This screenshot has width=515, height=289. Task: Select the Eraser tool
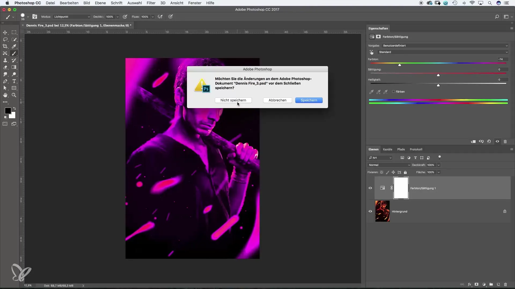point(5,67)
